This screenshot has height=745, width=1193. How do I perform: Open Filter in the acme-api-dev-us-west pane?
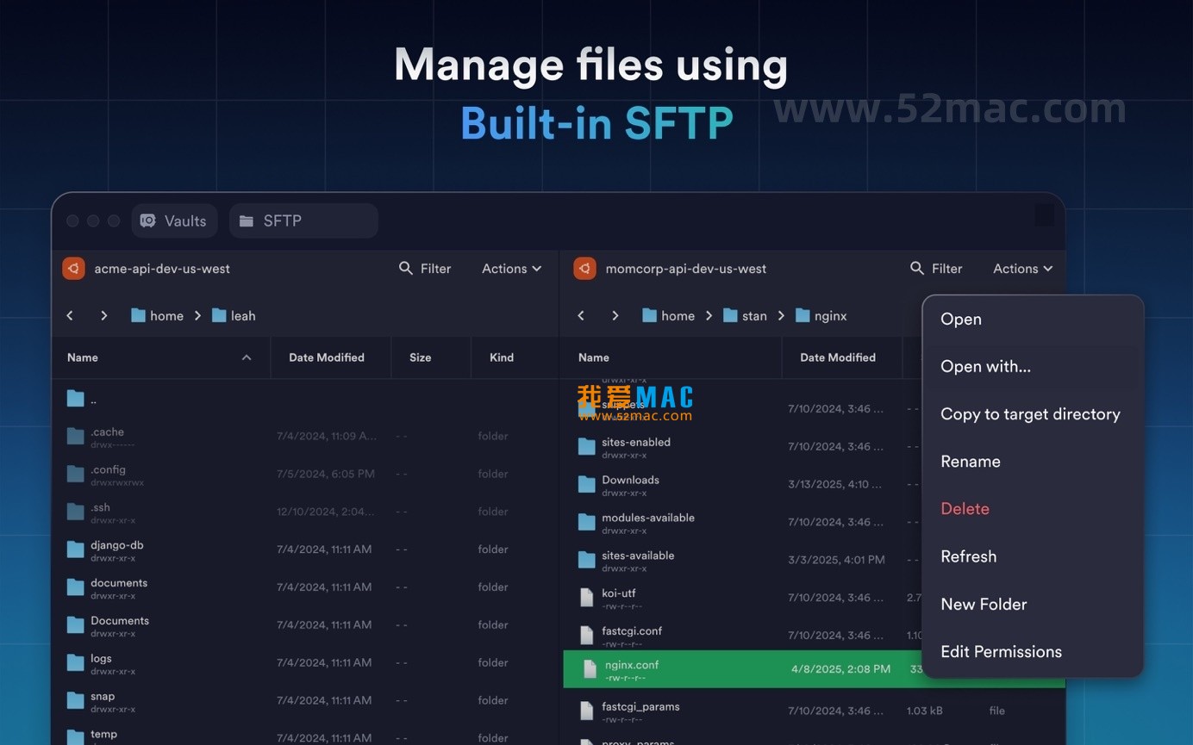tap(425, 269)
